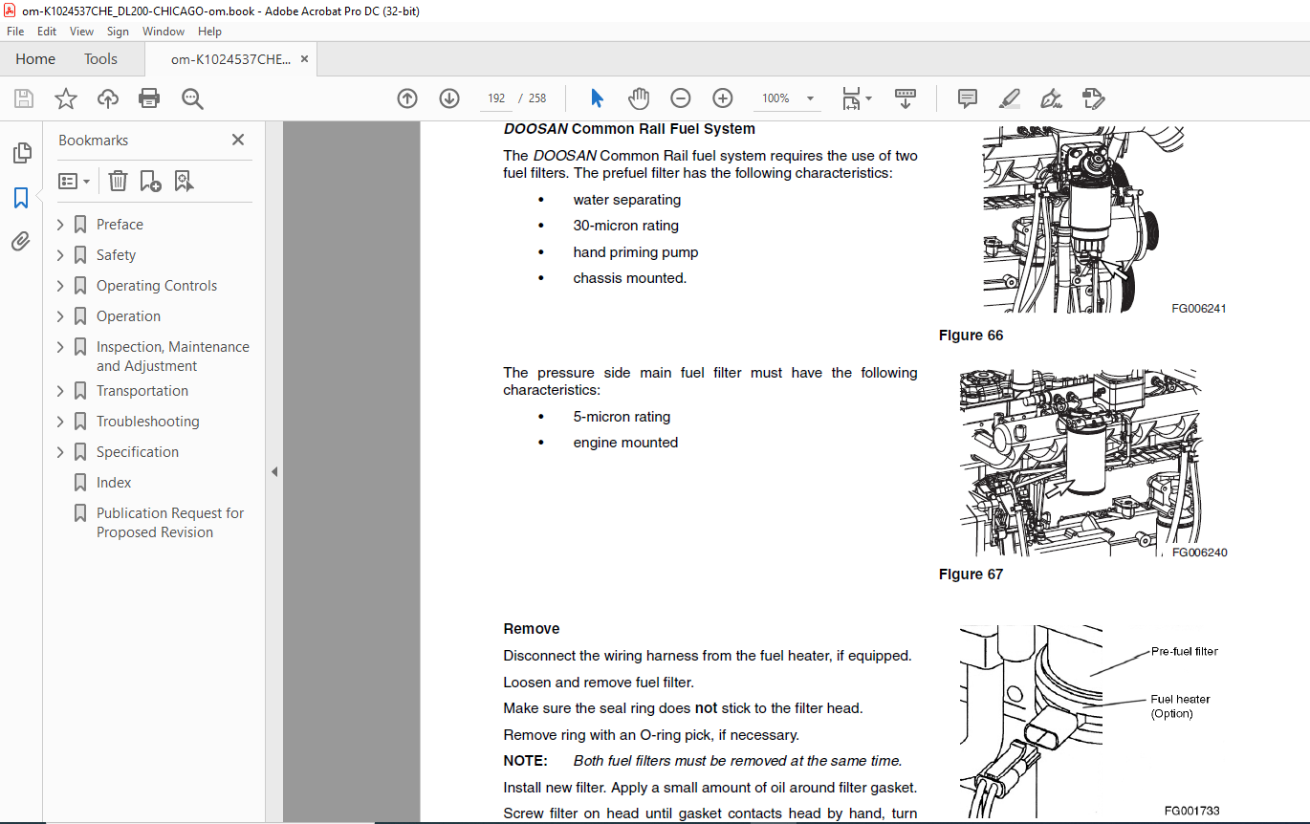Toggle Bookmarks panel icon in sidebar
The height and width of the screenshot is (824, 1310).
click(x=21, y=198)
